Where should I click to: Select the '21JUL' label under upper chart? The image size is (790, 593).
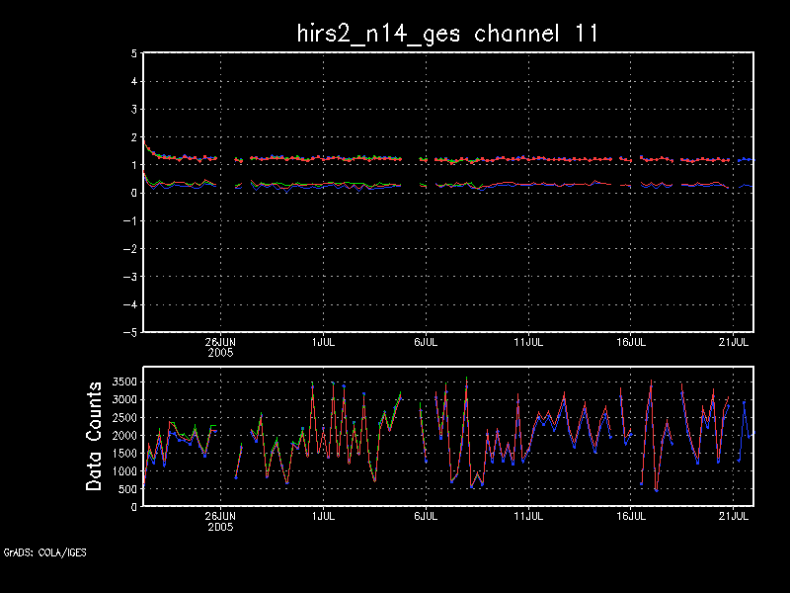(x=734, y=342)
